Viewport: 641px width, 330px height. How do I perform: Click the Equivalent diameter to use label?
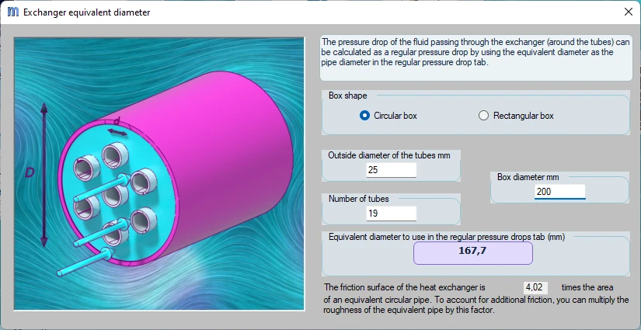[x=447, y=237]
